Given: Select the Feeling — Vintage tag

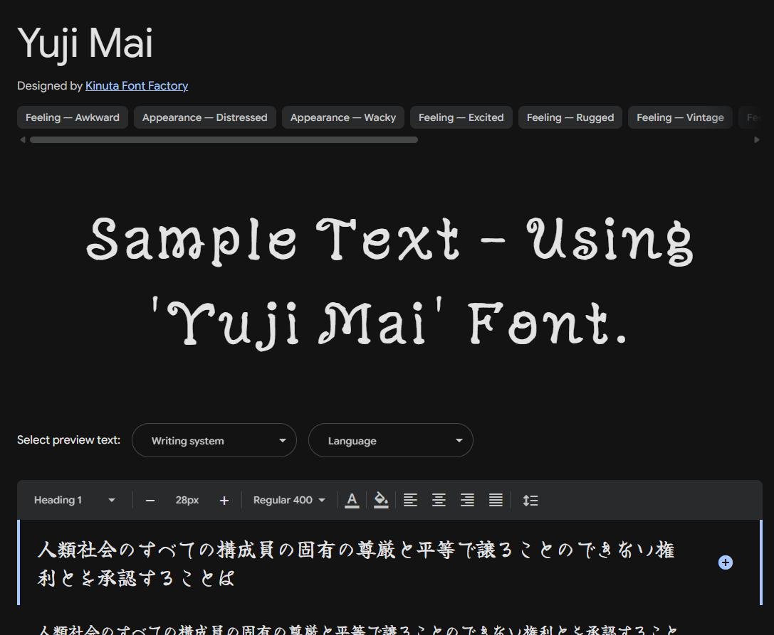Looking at the screenshot, I should click(x=680, y=117).
